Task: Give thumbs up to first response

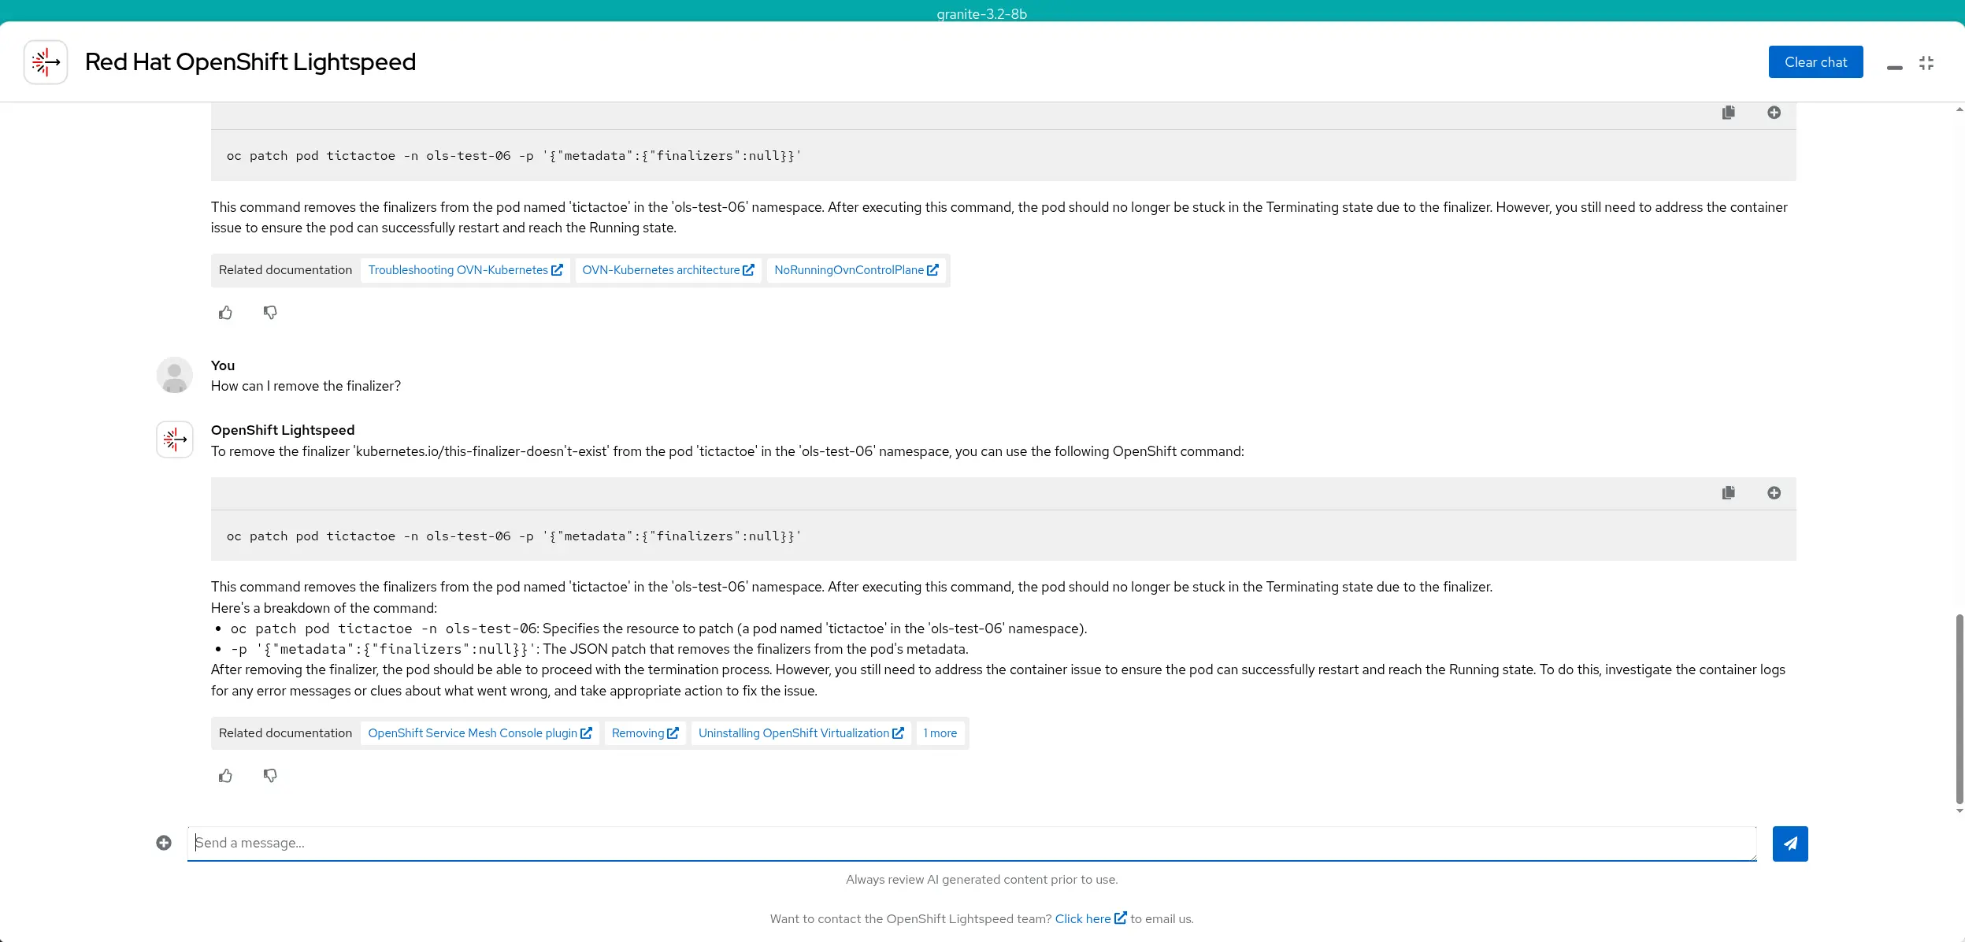Action: coord(226,313)
